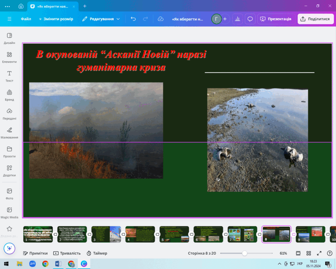Click the Поділитися share button
336x269 pixels.
[x=316, y=19]
